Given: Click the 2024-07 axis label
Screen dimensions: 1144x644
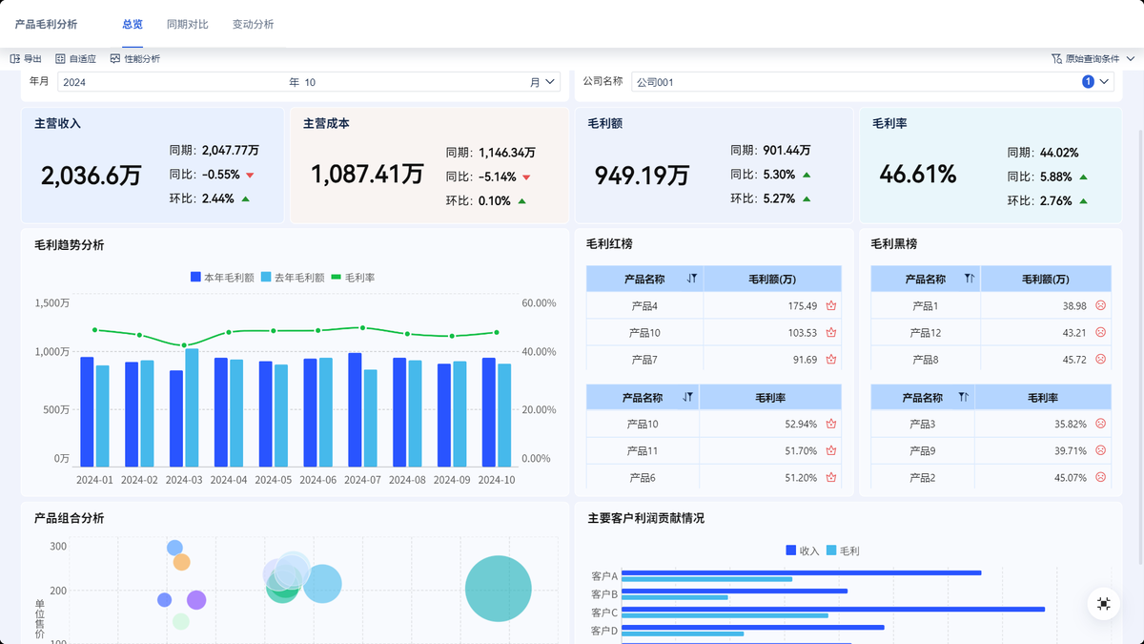Looking at the screenshot, I should [x=363, y=480].
